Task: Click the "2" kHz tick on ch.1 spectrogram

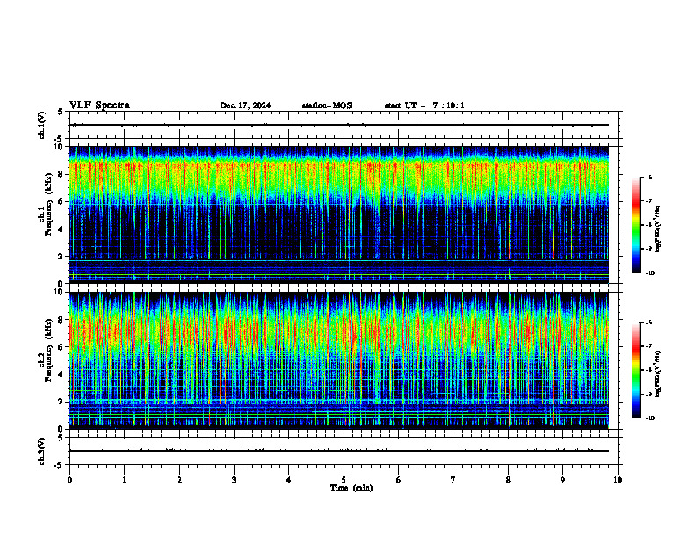Action: click(62, 257)
